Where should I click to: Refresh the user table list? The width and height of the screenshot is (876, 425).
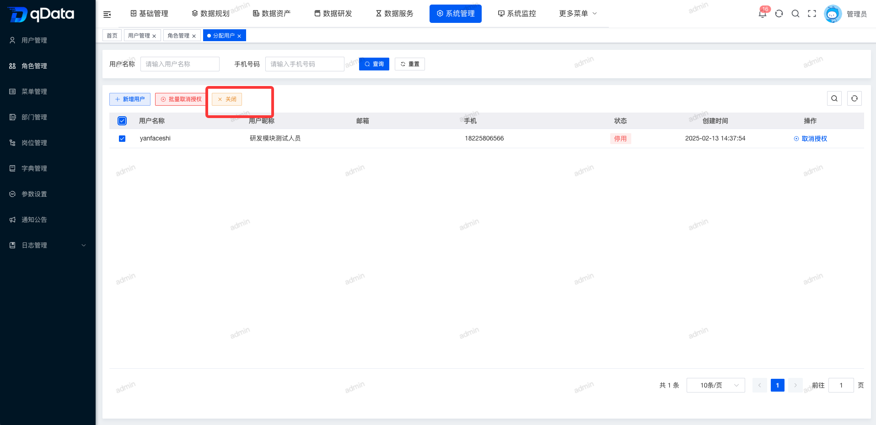point(855,98)
